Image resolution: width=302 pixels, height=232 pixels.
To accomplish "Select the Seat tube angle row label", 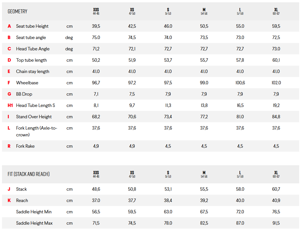I will coord(31,37).
